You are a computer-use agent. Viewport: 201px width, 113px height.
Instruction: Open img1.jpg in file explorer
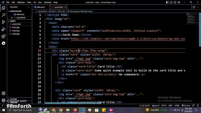coord(16,27)
